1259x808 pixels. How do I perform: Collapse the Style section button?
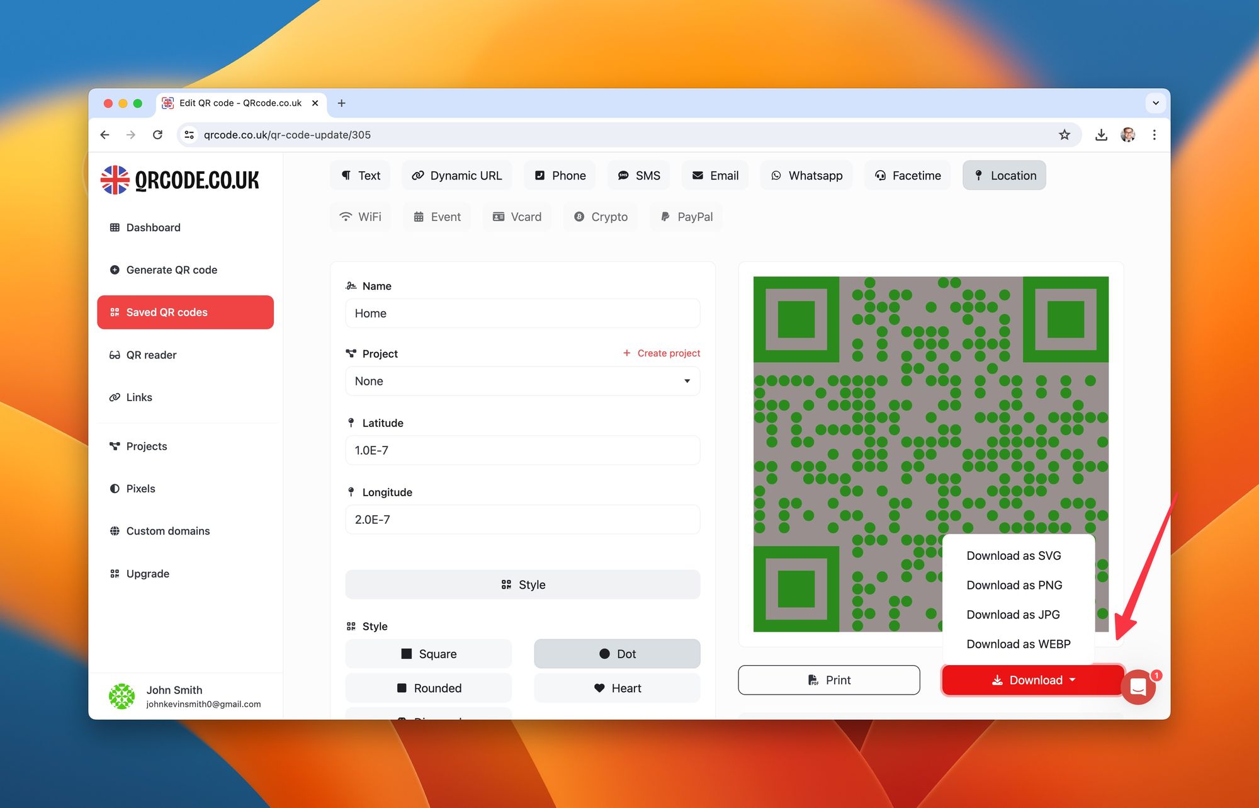(522, 584)
